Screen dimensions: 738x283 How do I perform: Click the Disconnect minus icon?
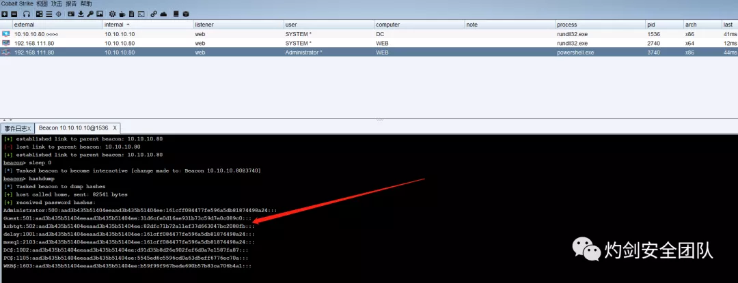pos(14,14)
